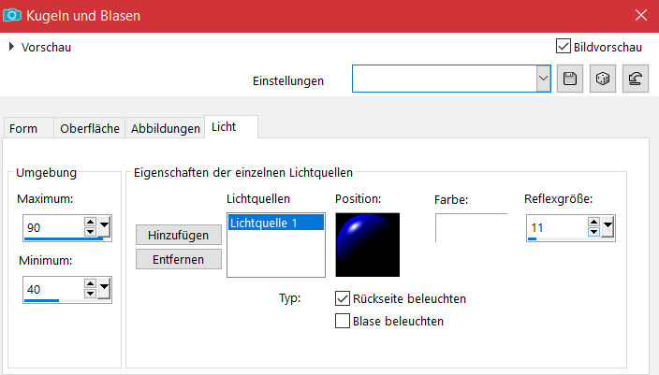Expand the Vorschau section
Screen dimensions: 659x375
click(x=11, y=47)
